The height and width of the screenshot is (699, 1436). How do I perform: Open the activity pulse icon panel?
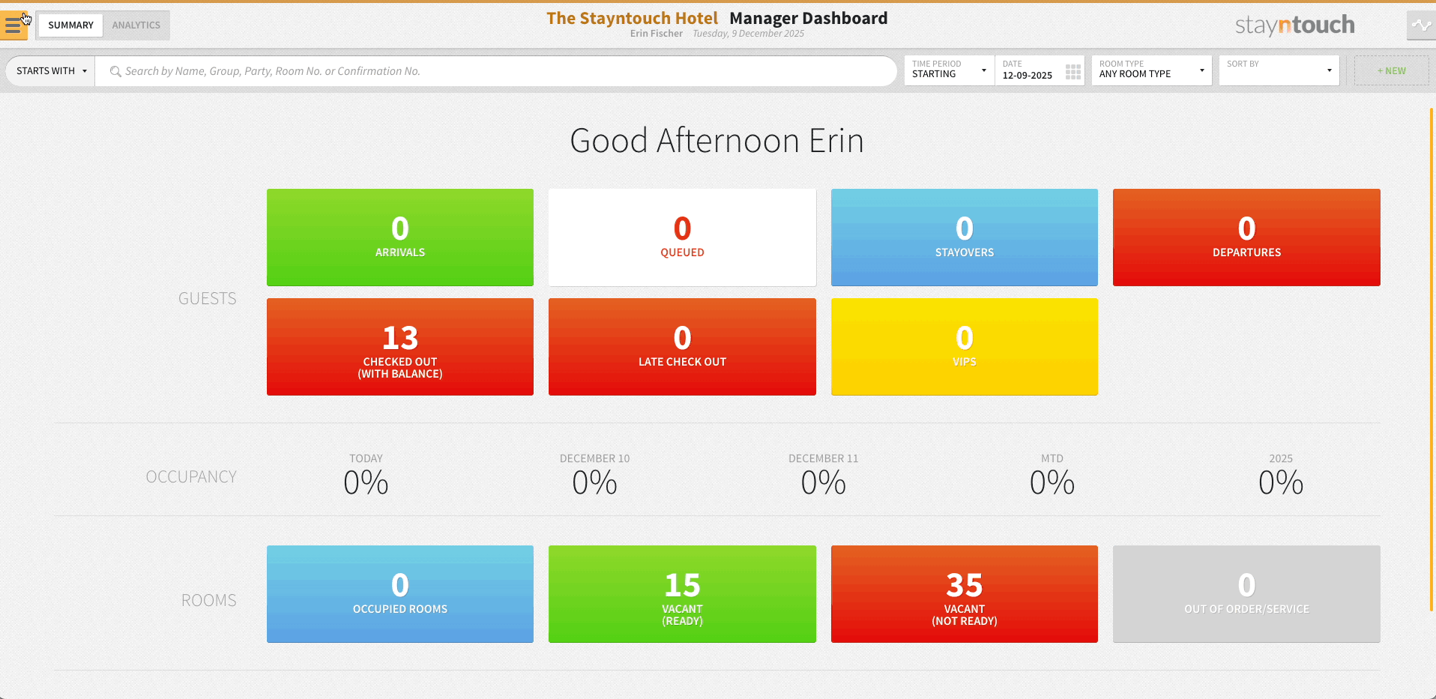pyautogui.click(x=1421, y=25)
